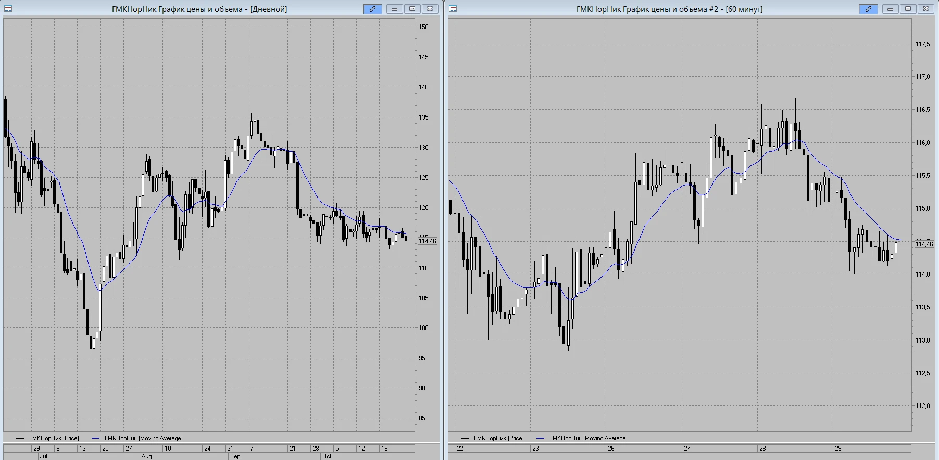The width and height of the screenshot is (939, 460).
Task: Click the Sep month label on the time axis
Action: [x=235, y=456]
